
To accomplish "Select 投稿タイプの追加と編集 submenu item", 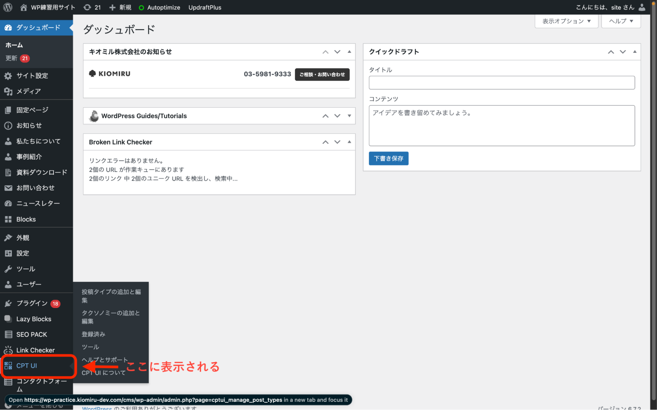I will [x=111, y=296].
